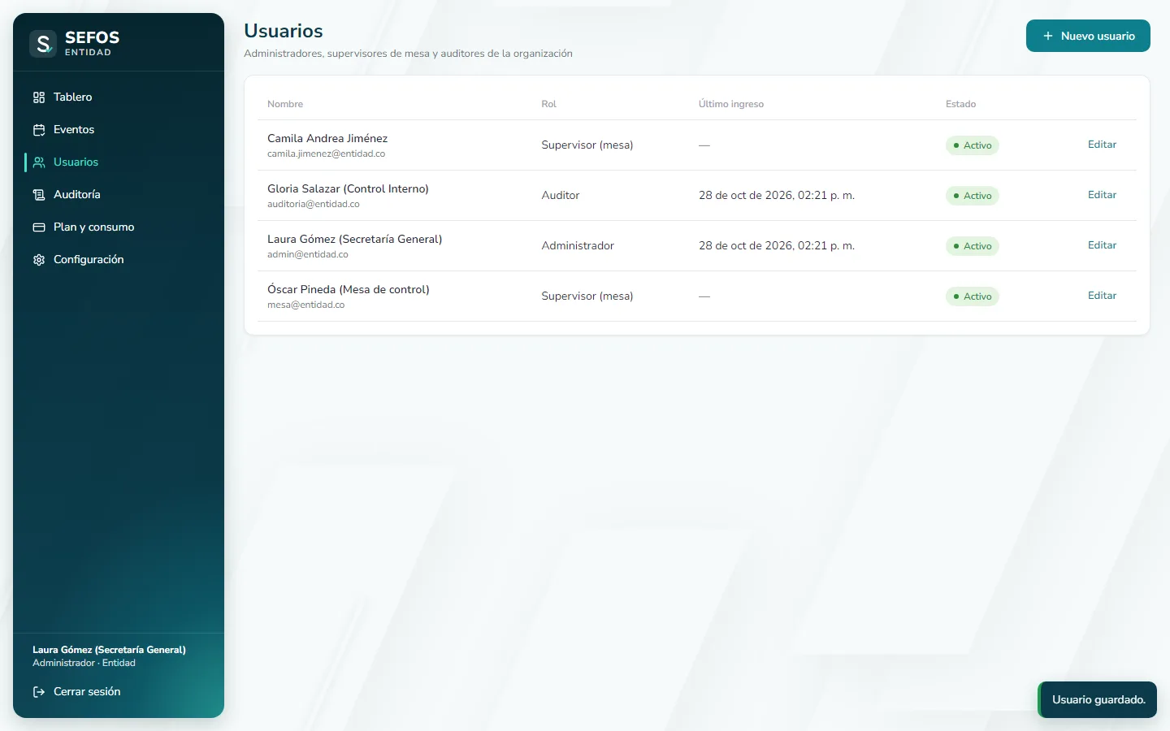Click the Último ingreso column header

tap(731, 104)
